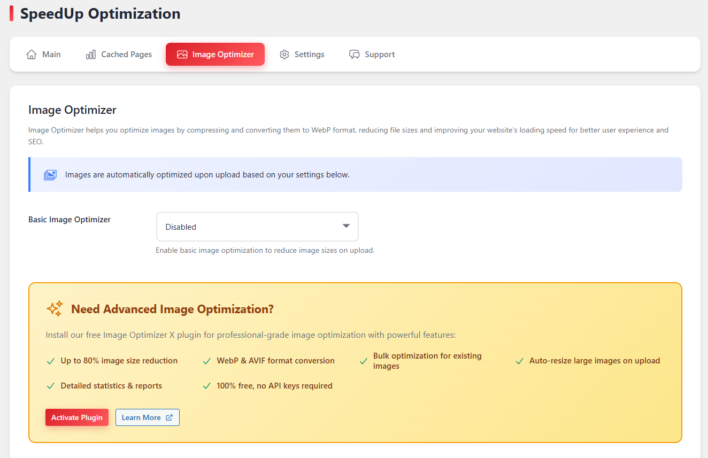Click the stacked images icon in info banner
Image resolution: width=708 pixels, height=458 pixels.
pyautogui.click(x=50, y=175)
